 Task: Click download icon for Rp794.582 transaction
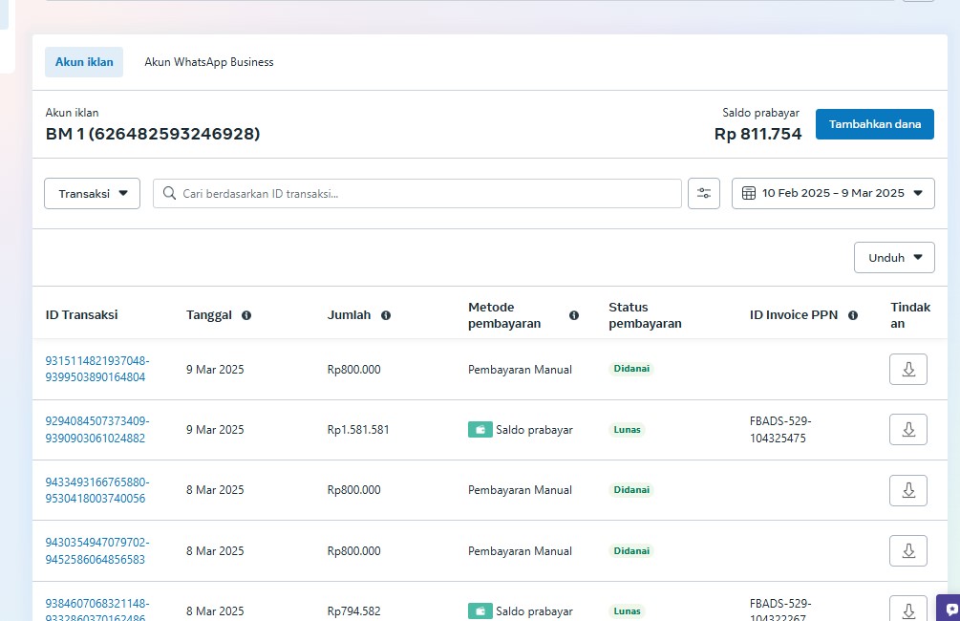click(907, 609)
